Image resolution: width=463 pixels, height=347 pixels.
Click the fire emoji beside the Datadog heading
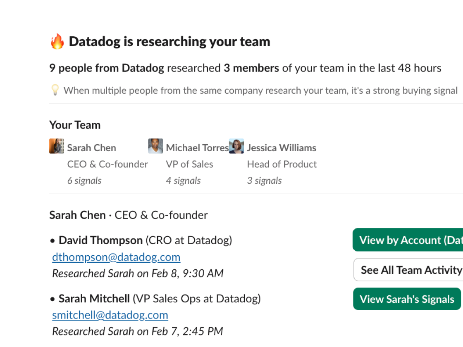click(57, 42)
